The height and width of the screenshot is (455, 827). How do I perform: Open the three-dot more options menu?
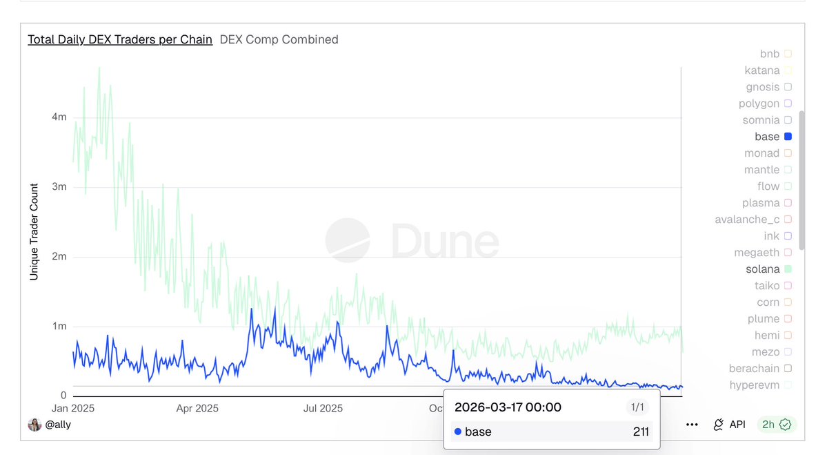(x=692, y=425)
